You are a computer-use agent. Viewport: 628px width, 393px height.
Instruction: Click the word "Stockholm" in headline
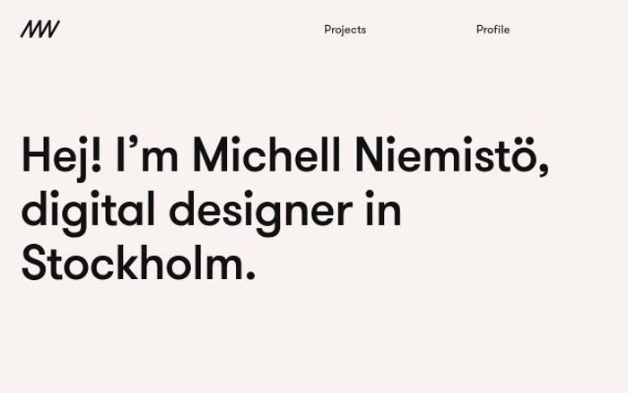(133, 264)
